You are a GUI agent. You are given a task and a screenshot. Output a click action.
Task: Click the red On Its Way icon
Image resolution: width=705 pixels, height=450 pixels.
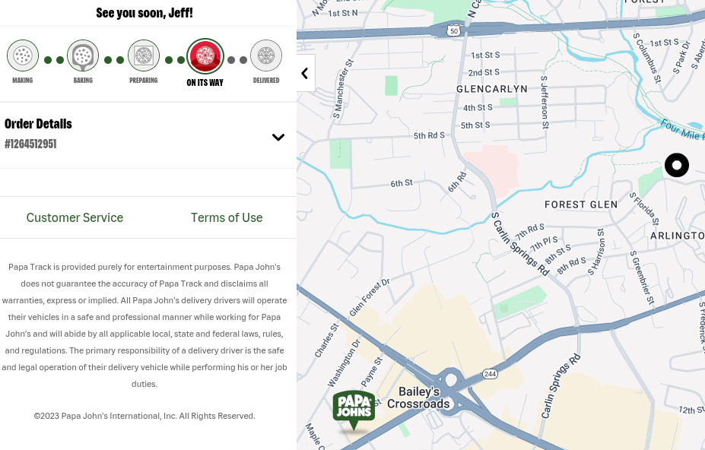pos(205,56)
